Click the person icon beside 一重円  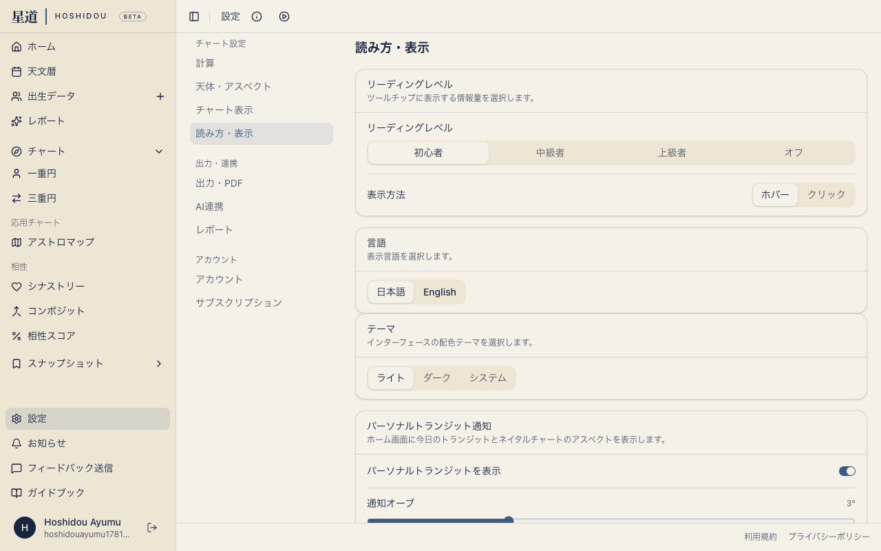17,174
